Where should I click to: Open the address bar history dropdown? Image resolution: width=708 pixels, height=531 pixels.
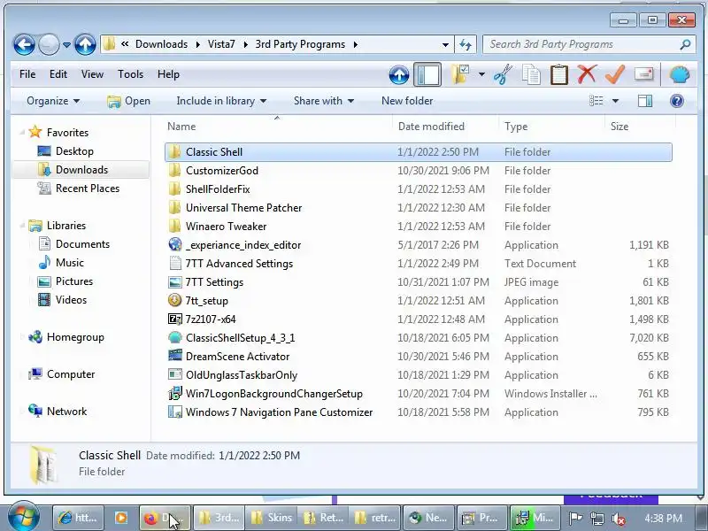point(445,44)
